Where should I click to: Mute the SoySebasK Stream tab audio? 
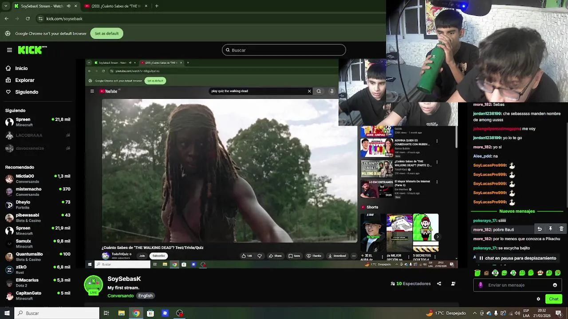[68, 6]
